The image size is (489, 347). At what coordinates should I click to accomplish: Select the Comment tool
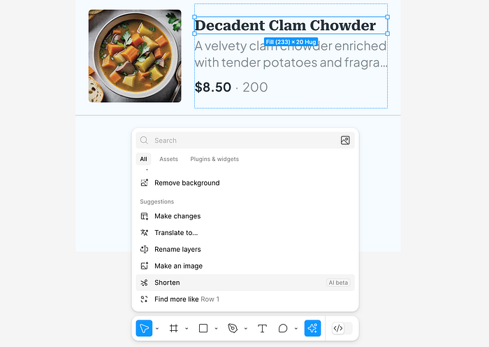click(x=283, y=328)
